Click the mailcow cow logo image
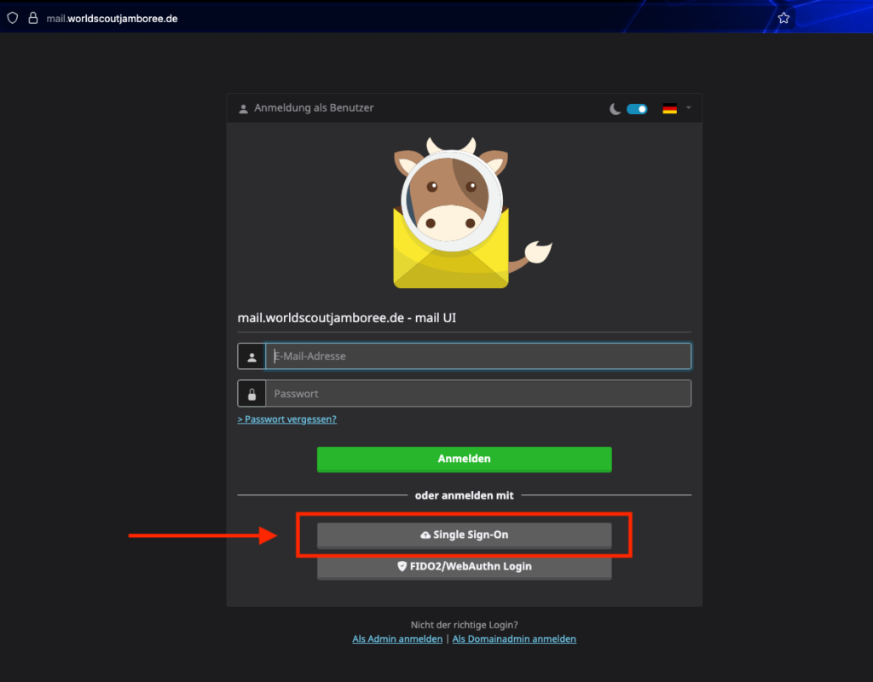The width and height of the screenshot is (873, 682). tap(465, 213)
